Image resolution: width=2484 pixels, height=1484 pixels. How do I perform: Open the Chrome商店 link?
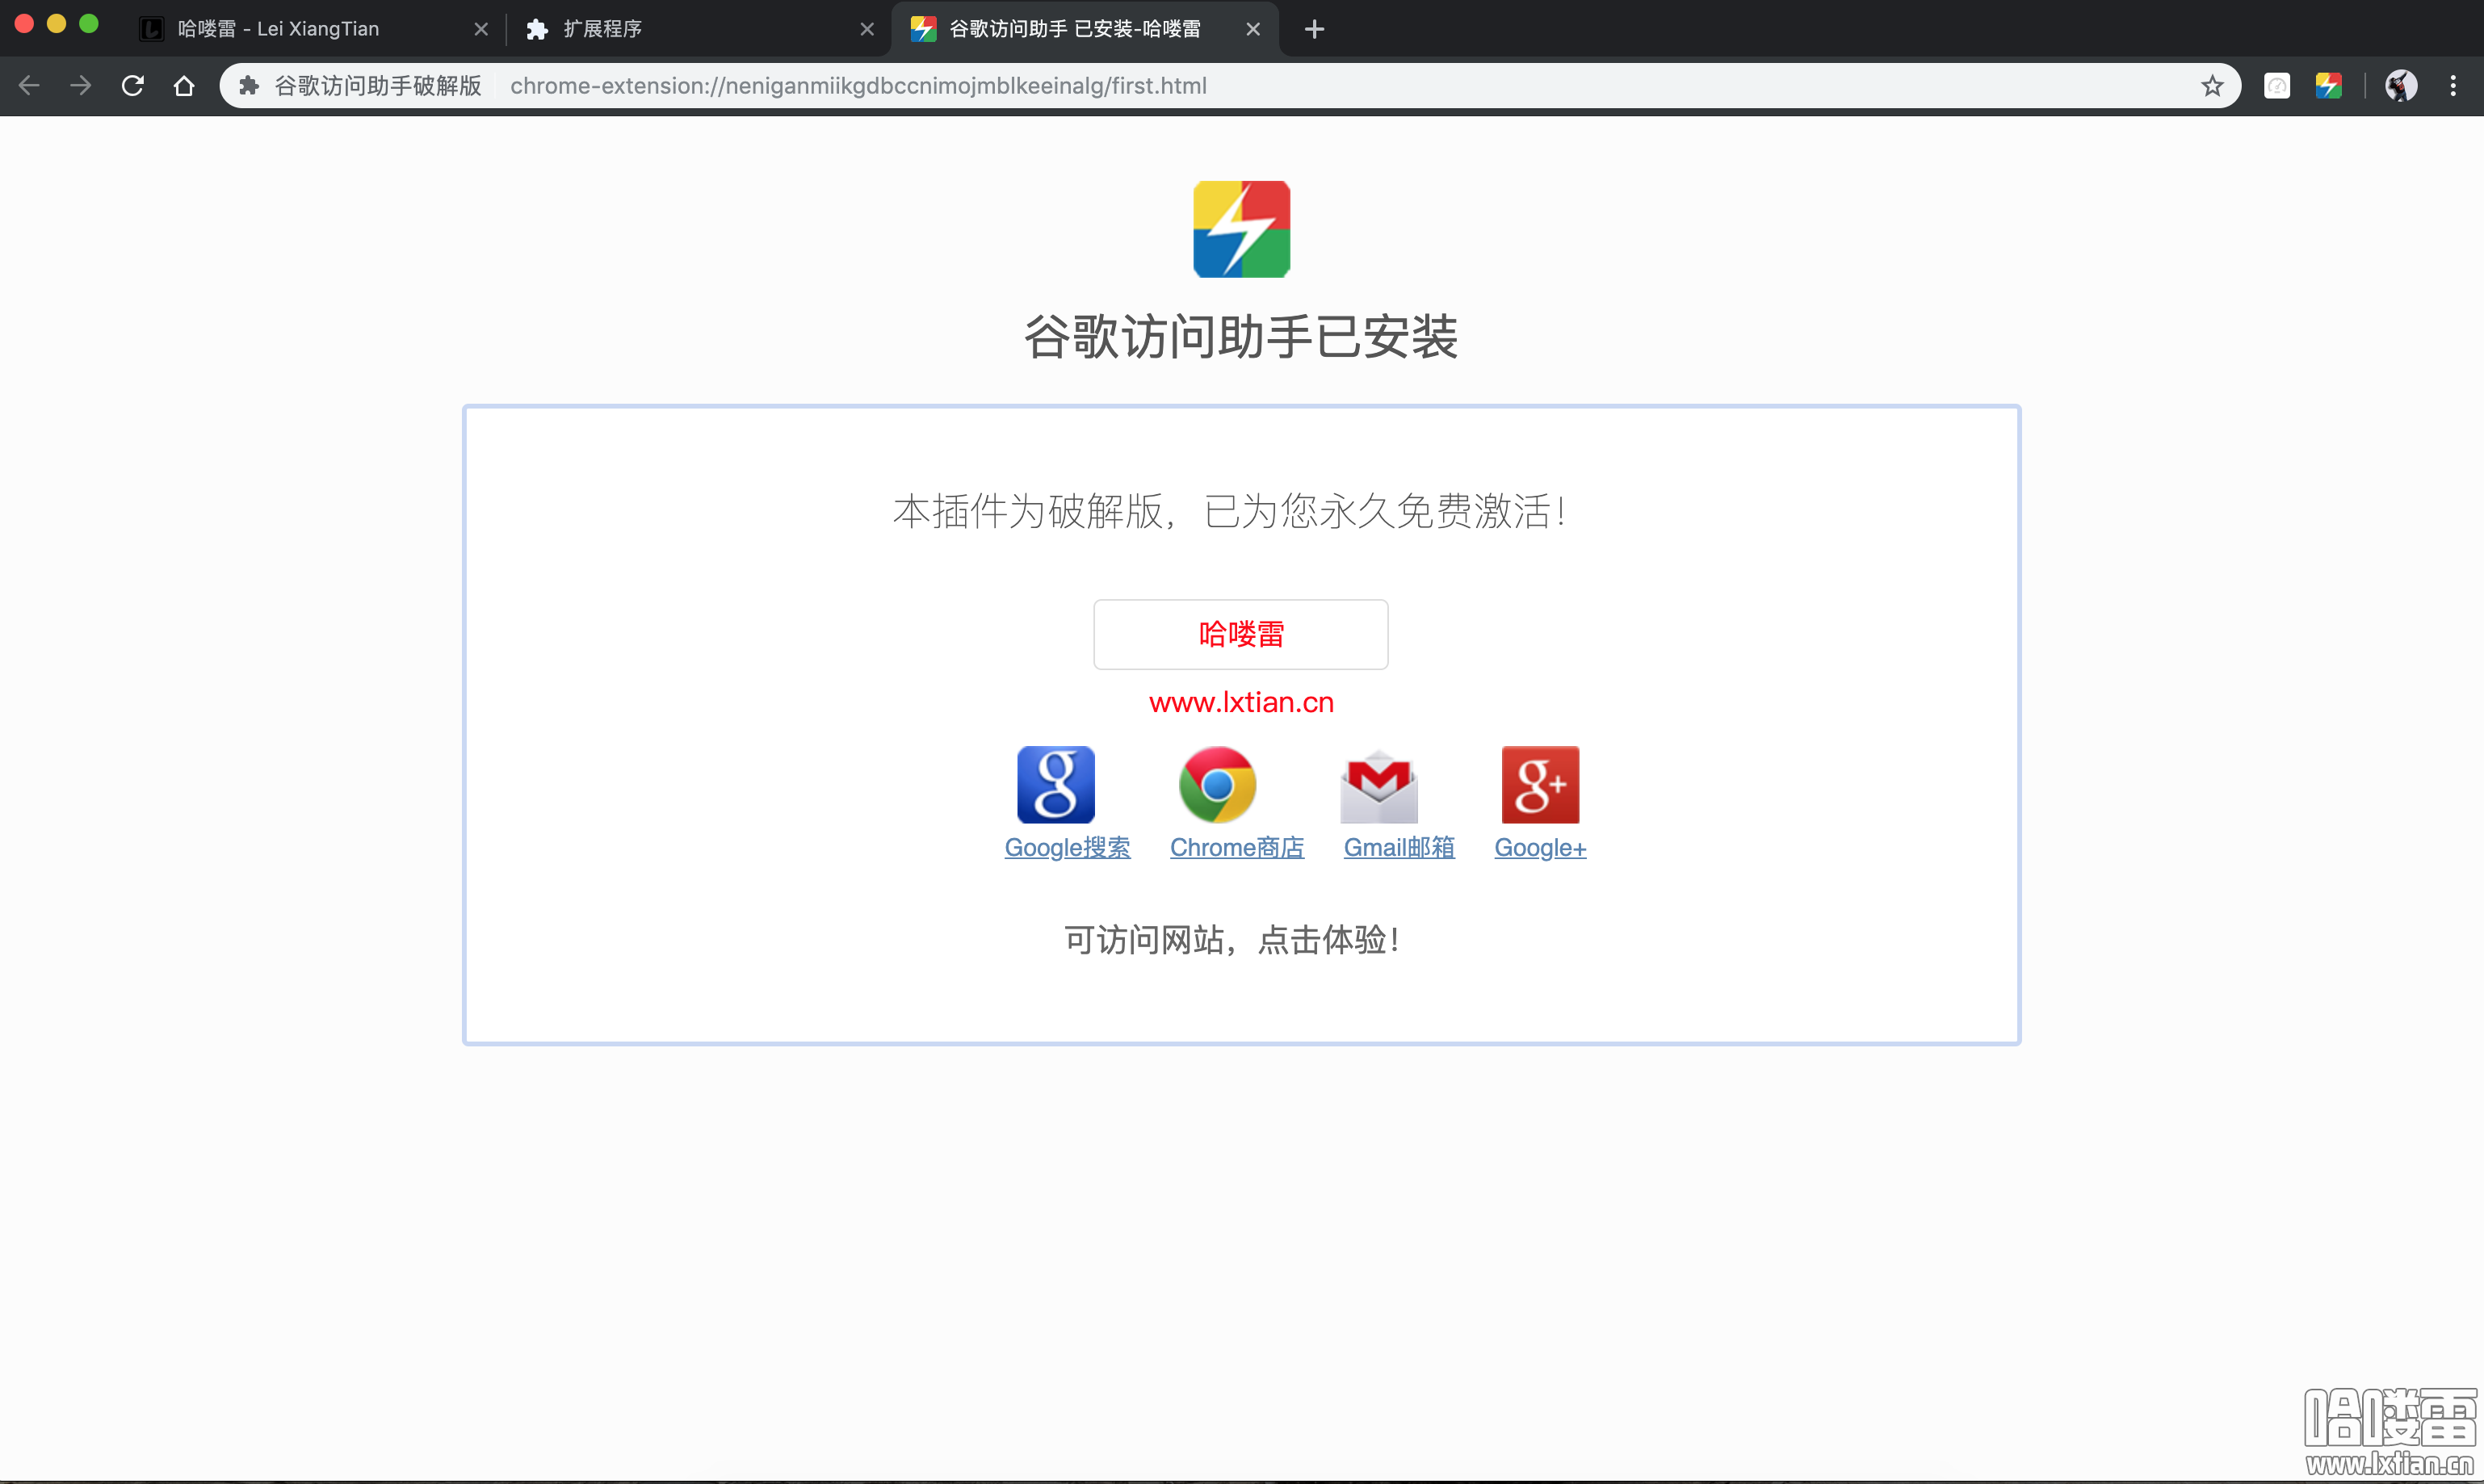click(1237, 848)
